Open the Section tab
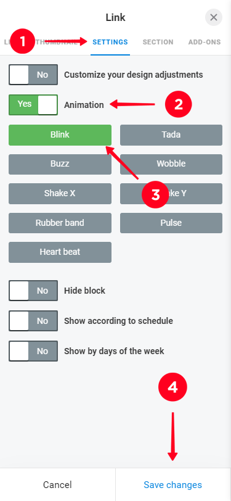 coord(158,42)
